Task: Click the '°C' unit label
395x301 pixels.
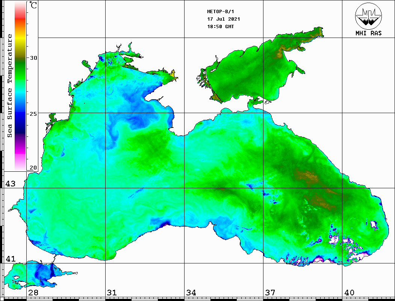Action: [33, 5]
